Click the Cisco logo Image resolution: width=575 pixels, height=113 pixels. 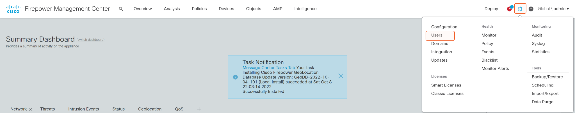[13, 9]
